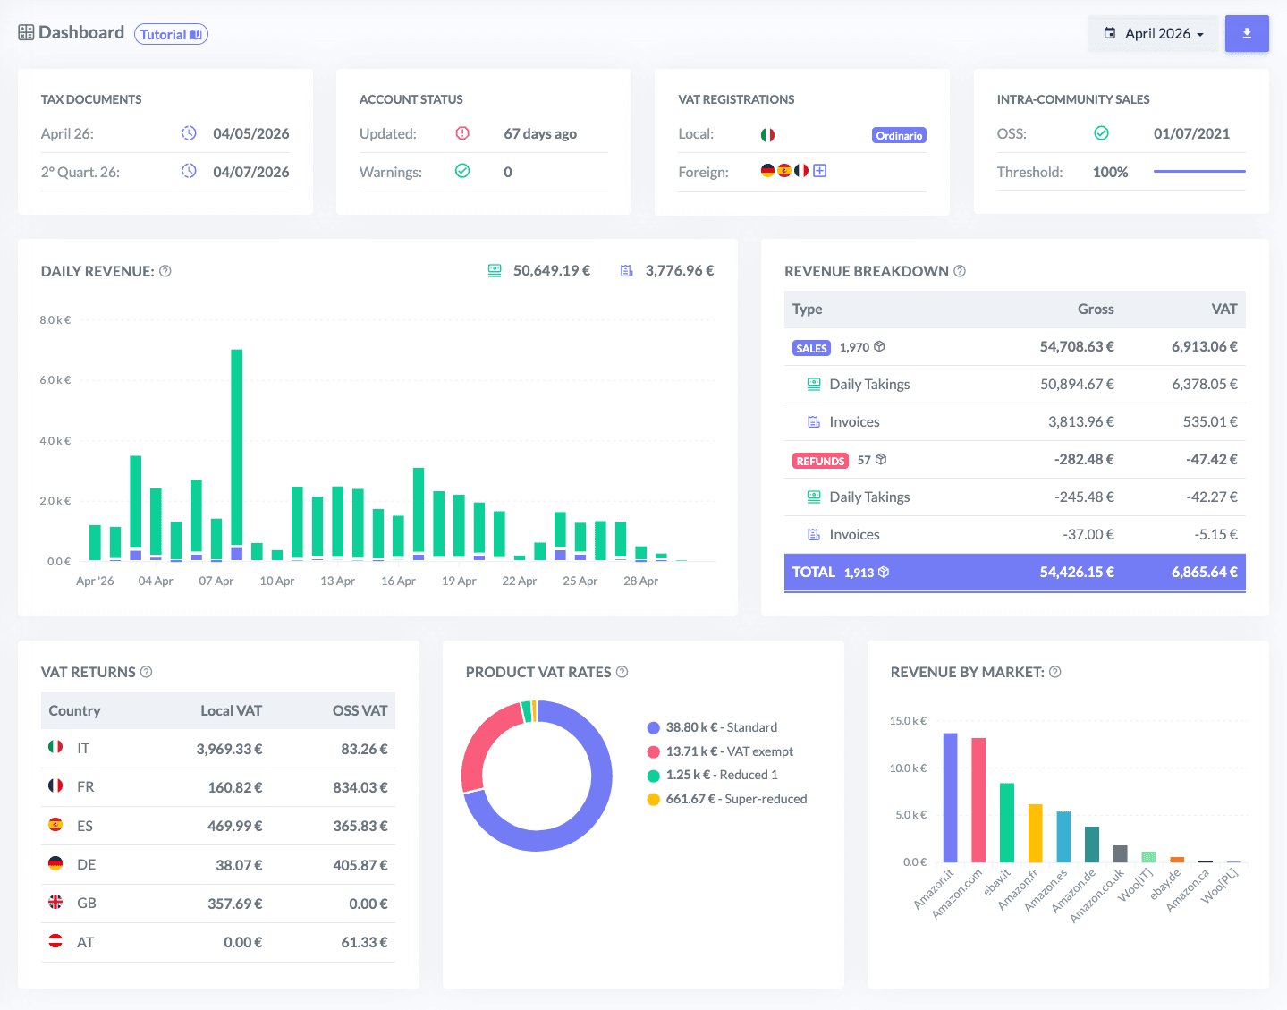The image size is (1287, 1010).
Task: Click the Amazon.com bar in market chart
Action: pos(978,801)
